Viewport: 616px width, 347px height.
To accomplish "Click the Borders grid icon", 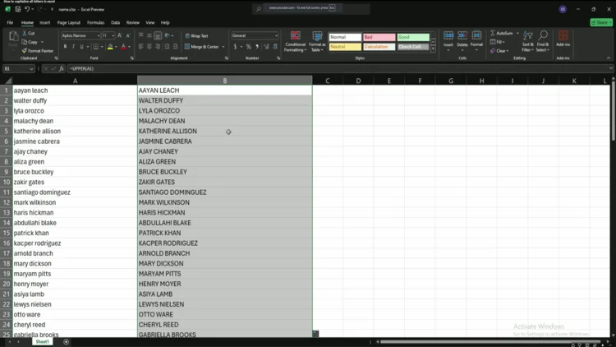I will (x=95, y=47).
